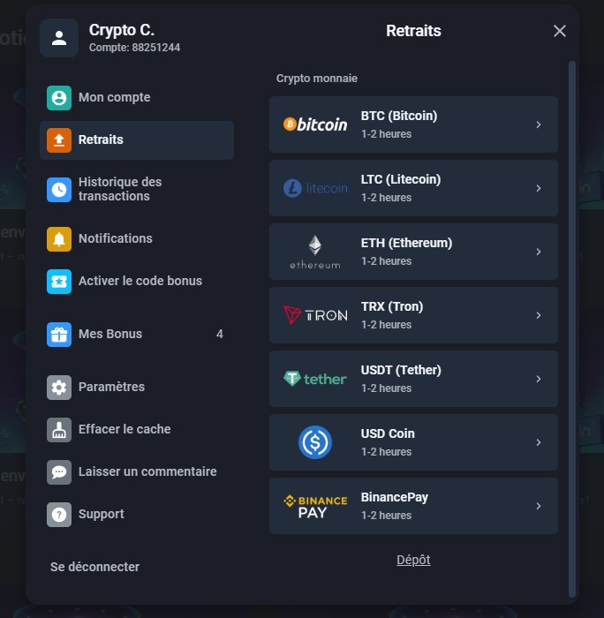This screenshot has width=604, height=618.
Task: Click the Notifications bell icon
Action: [59, 239]
